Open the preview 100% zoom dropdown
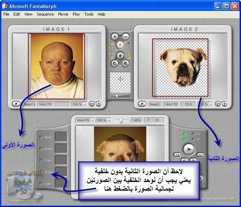241x207 pixels. click(109, 120)
